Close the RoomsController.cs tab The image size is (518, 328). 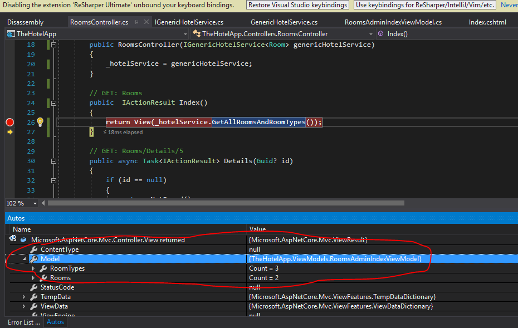[146, 22]
